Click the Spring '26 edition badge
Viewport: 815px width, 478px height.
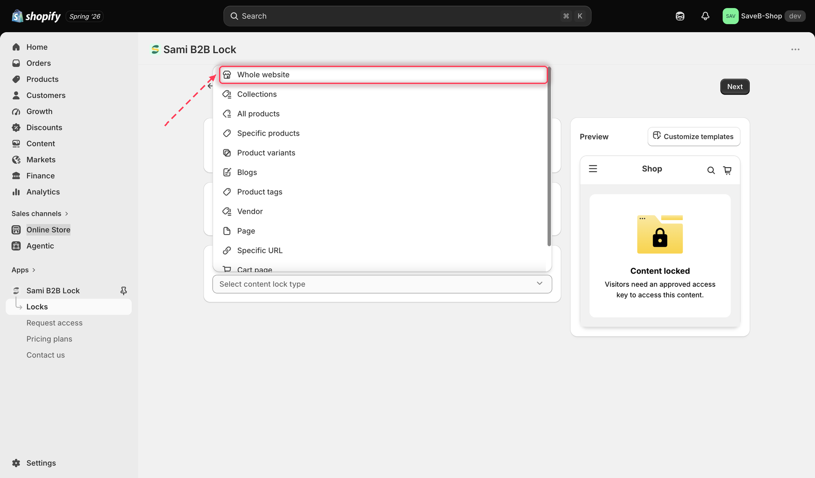tap(84, 16)
